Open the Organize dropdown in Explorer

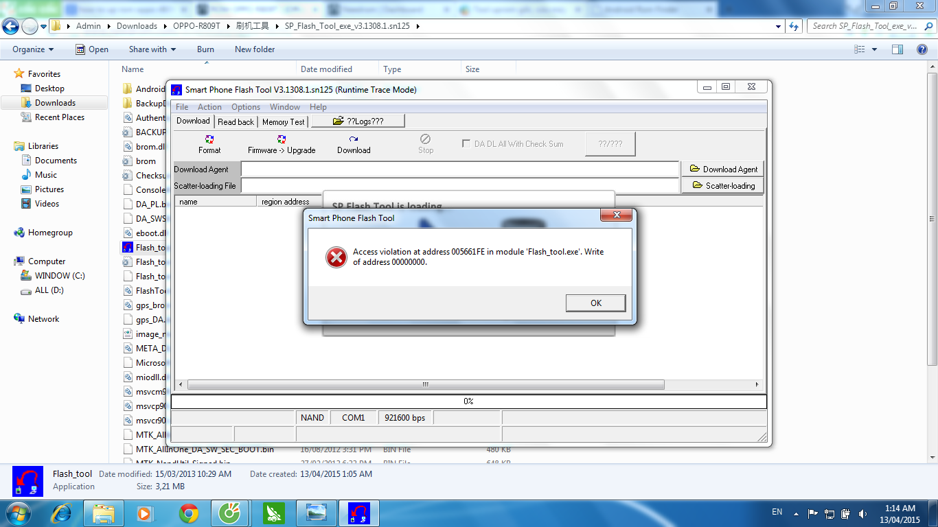33,49
